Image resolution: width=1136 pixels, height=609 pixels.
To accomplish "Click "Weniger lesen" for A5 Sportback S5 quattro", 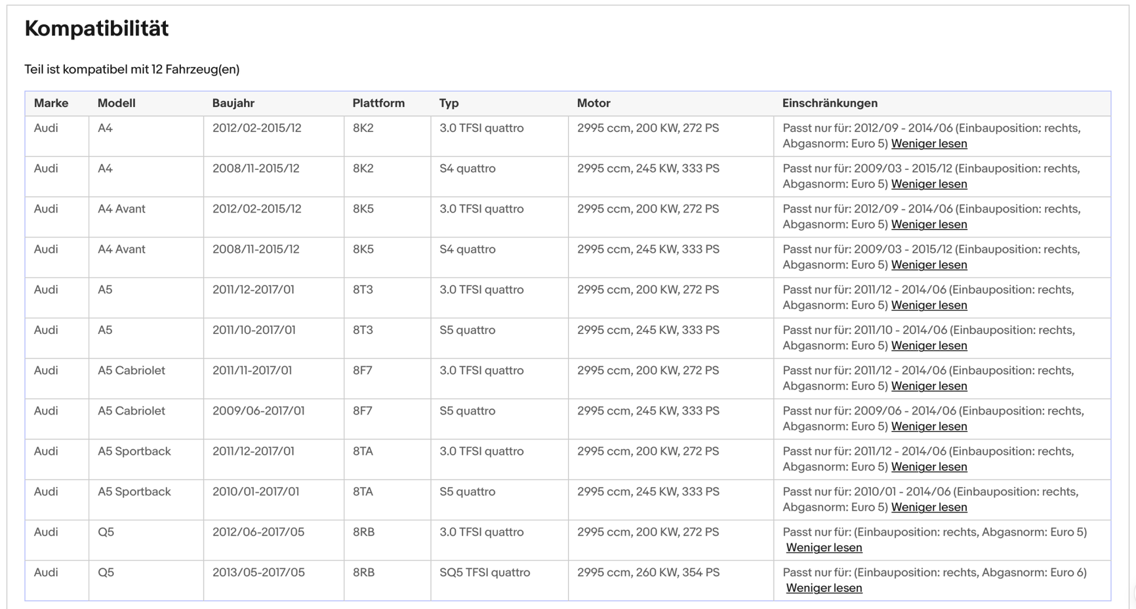I will 928,507.
